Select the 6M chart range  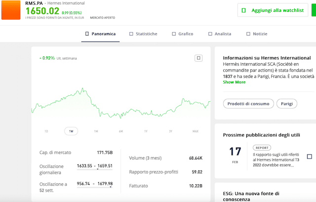point(120,131)
